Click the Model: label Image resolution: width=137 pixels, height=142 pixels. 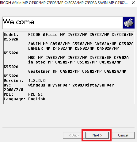(x=11, y=35)
